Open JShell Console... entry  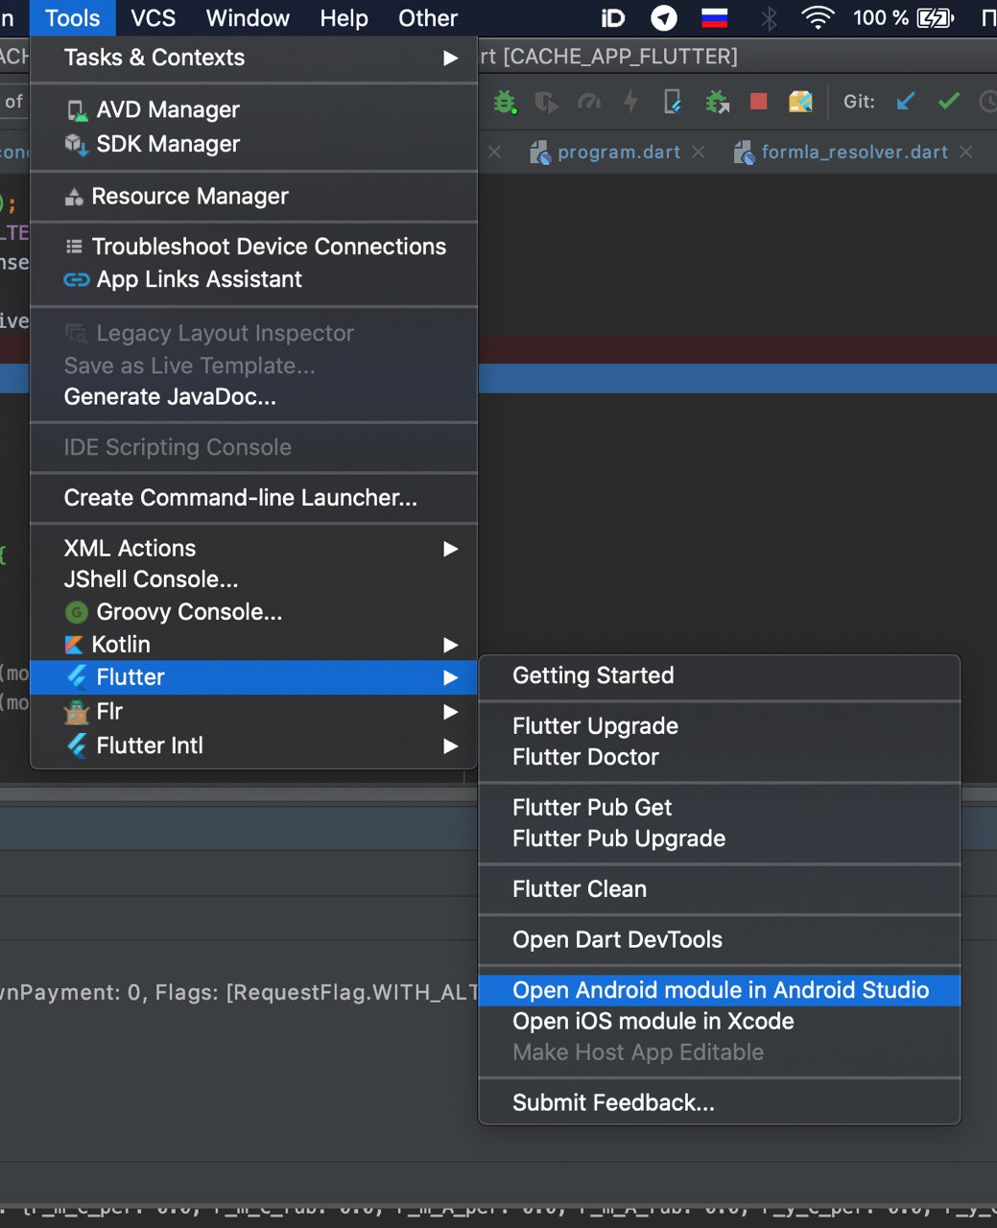click(x=254, y=579)
